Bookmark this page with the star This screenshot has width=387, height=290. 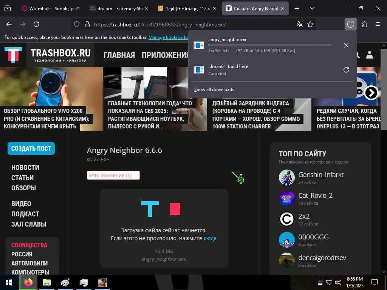pyautogui.click(x=310, y=24)
